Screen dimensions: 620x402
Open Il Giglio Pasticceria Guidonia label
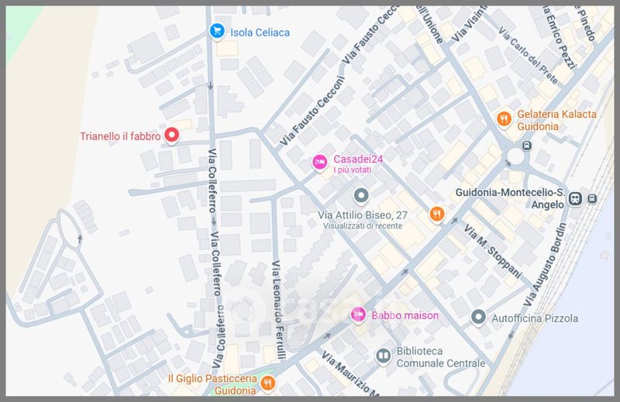tap(212, 384)
